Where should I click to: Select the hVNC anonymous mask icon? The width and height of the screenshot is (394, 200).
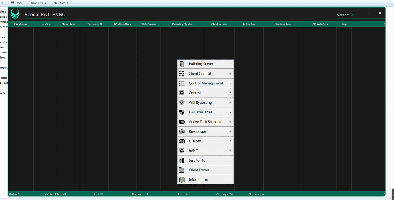[183, 151]
